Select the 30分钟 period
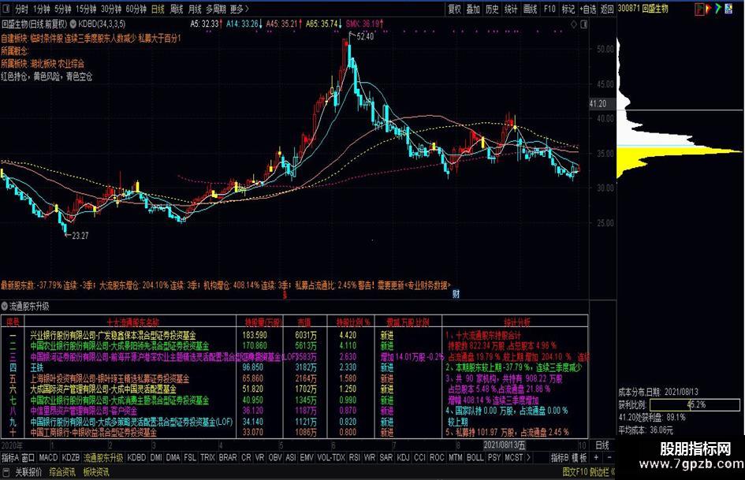Viewport: 745px width, 480px height. point(111,9)
